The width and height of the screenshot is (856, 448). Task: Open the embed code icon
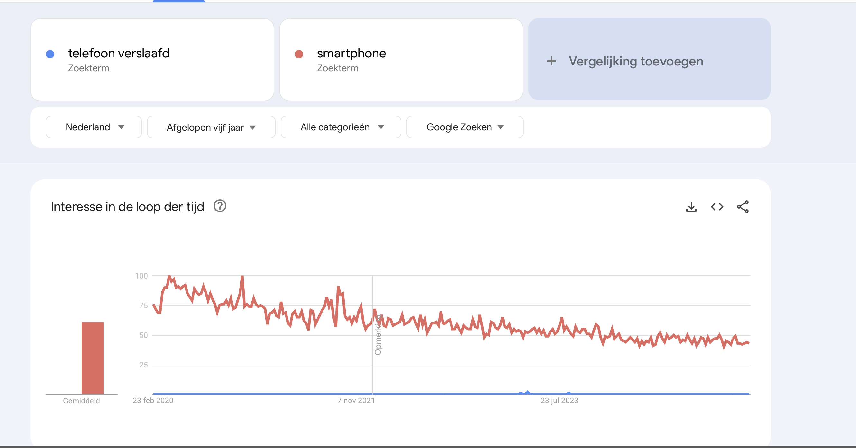point(717,207)
